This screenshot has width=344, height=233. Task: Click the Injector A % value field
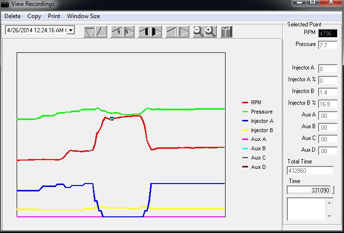(328, 80)
